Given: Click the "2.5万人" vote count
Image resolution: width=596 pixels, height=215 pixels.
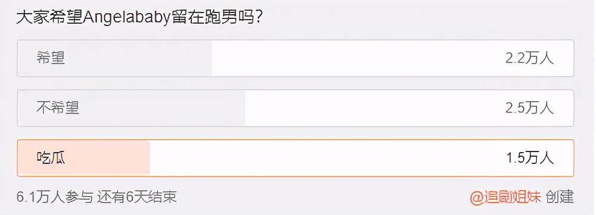Looking at the screenshot, I should tap(529, 109).
